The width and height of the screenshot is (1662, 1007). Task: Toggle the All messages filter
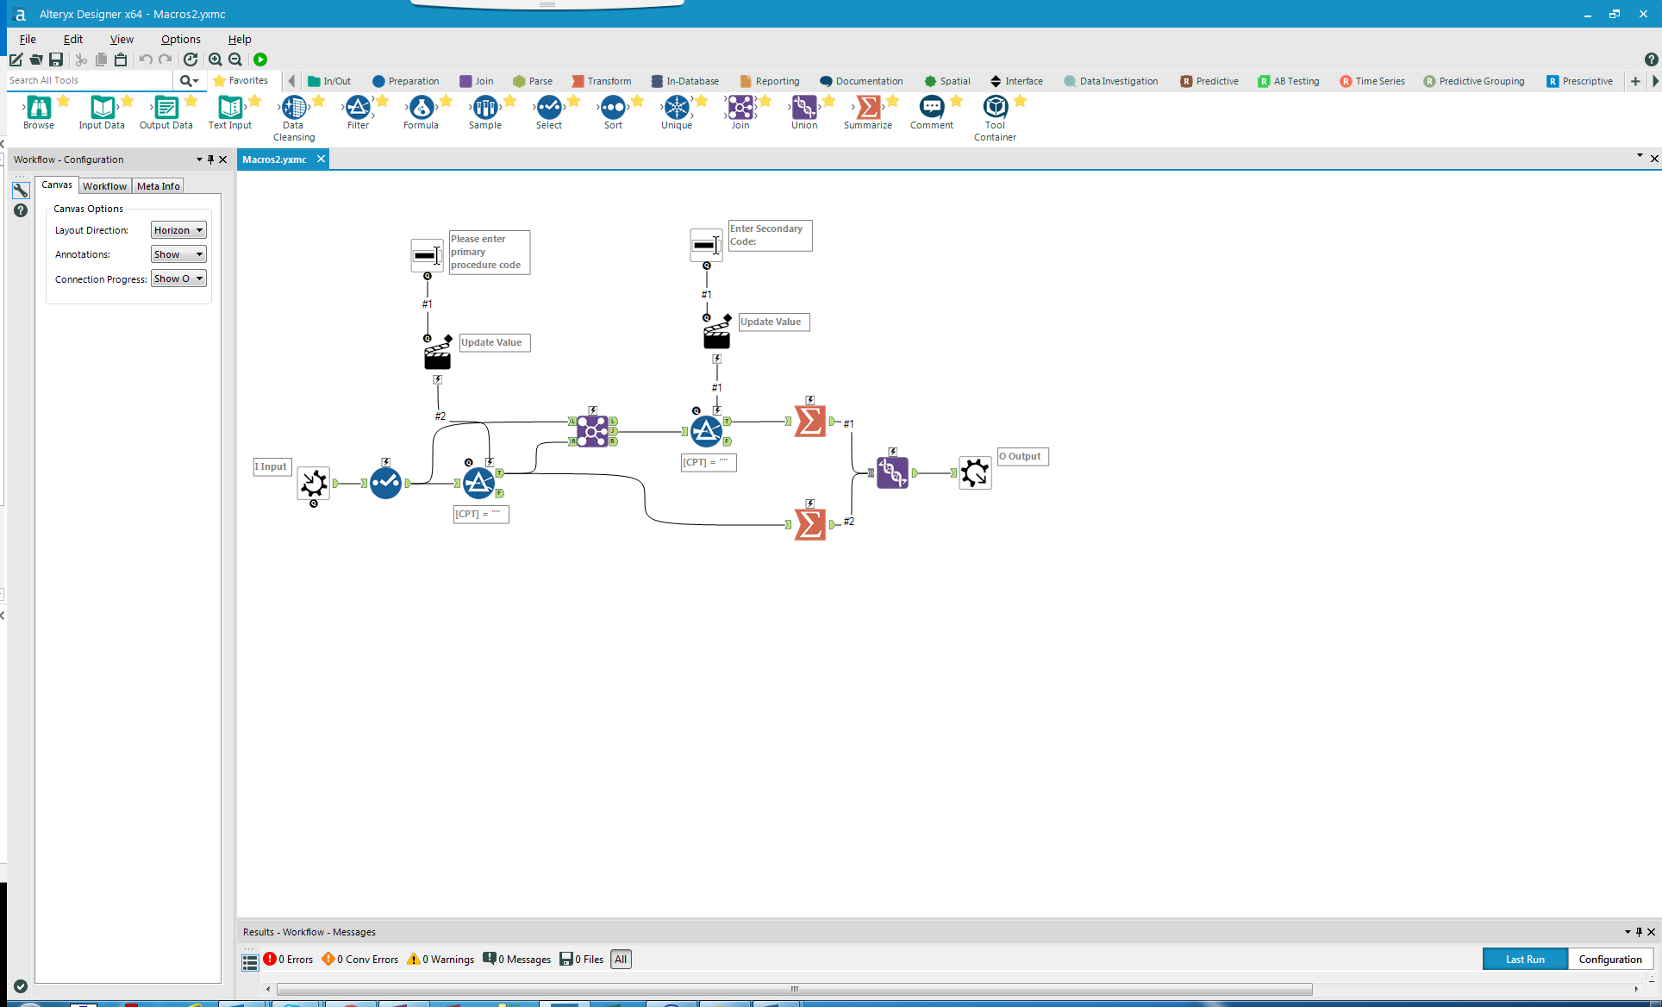[621, 959]
